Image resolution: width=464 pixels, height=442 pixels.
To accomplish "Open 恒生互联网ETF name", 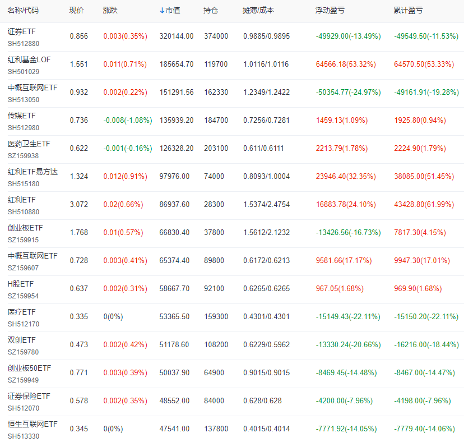I will click(x=33, y=424).
